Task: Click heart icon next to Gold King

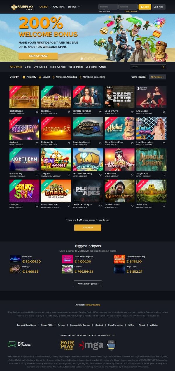Action: [x=69, y=112]
